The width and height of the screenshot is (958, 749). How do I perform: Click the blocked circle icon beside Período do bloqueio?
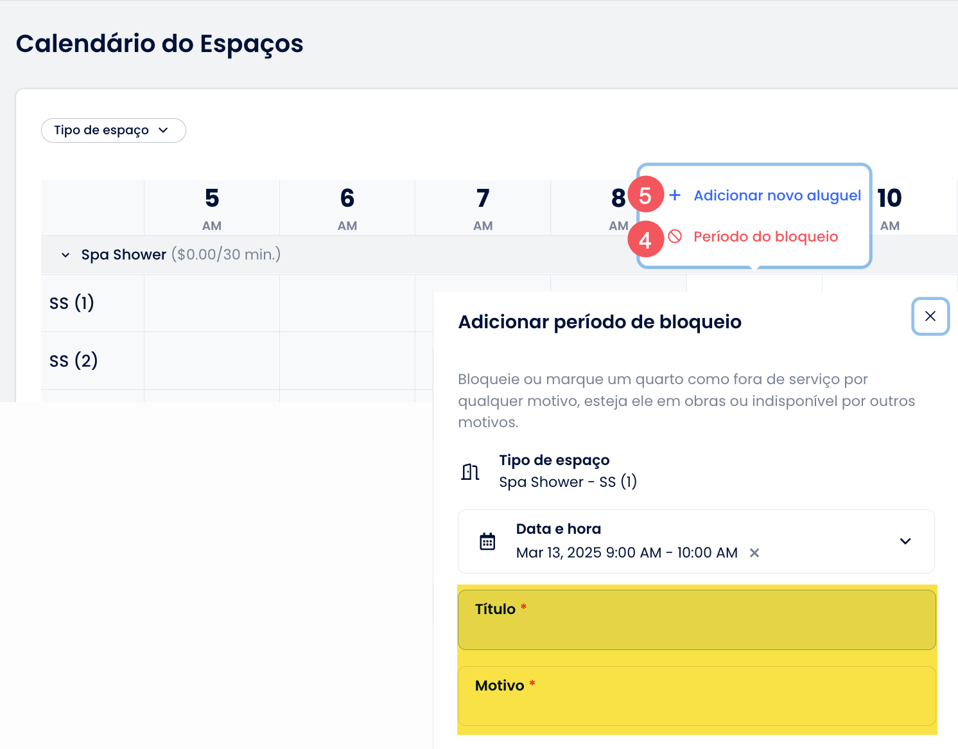pyautogui.click(x=675, y=236)
